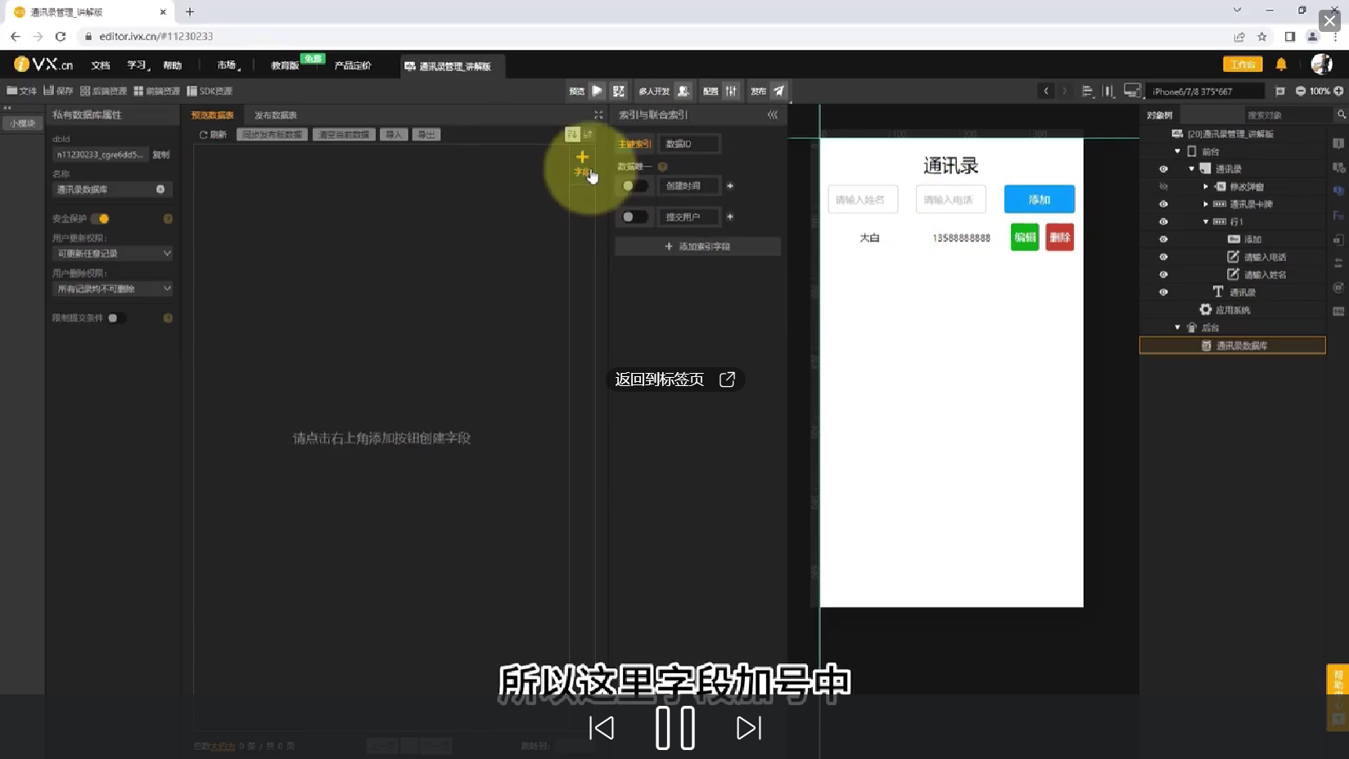The image size is (1349, 759).
Task: Open notifications bell icon
Action: tap(1281, 65)
